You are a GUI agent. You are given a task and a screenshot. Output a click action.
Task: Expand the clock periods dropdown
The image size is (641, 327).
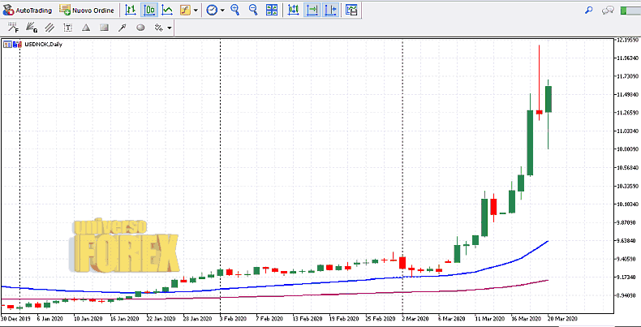pyautogui.click(x=222, y=11)
